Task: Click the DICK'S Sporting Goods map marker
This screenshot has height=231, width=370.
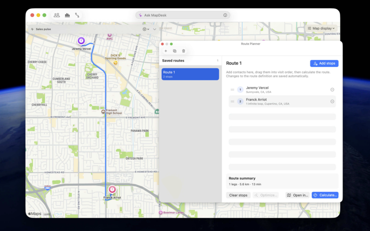Action: coord(115,63)
